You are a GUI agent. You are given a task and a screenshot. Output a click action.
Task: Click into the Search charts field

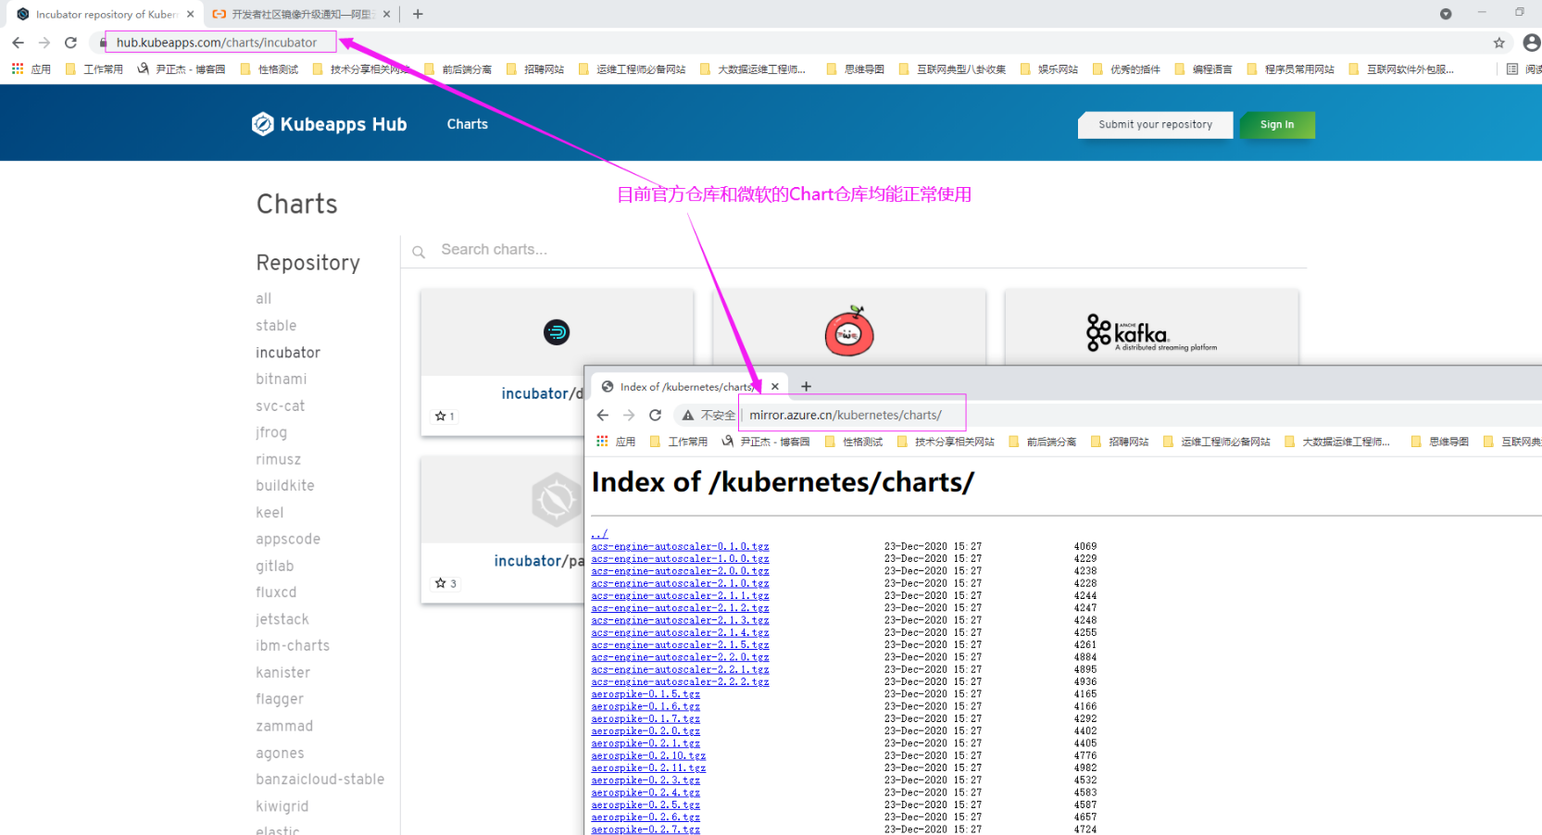pos(648,250)
